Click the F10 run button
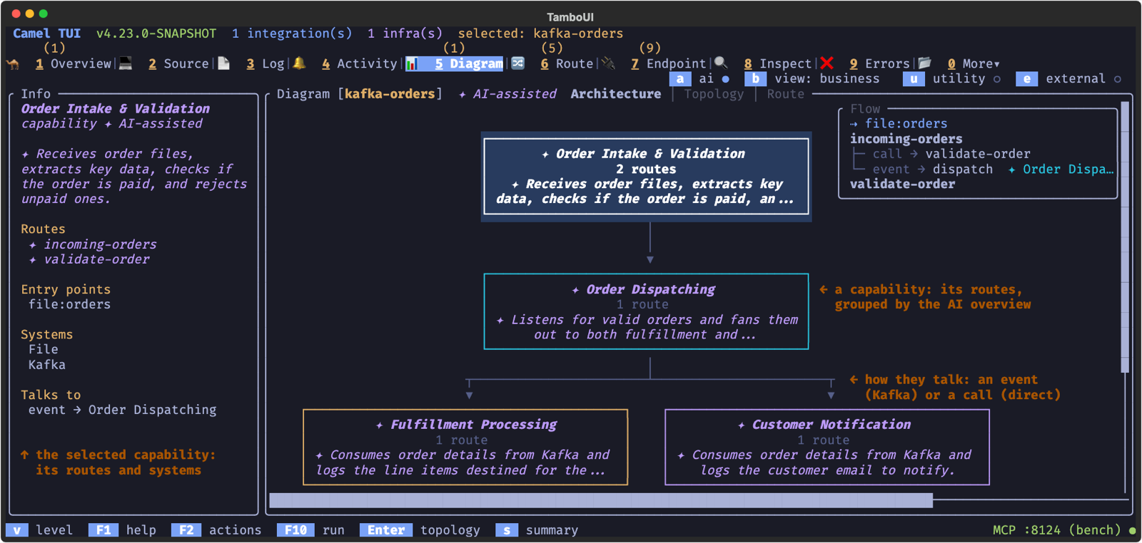Image resolution: width=1142 pixels, height=543 pixels. [310, 530]
